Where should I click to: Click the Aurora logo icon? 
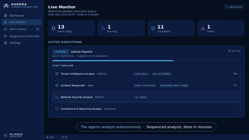click(x=6, y=6)
